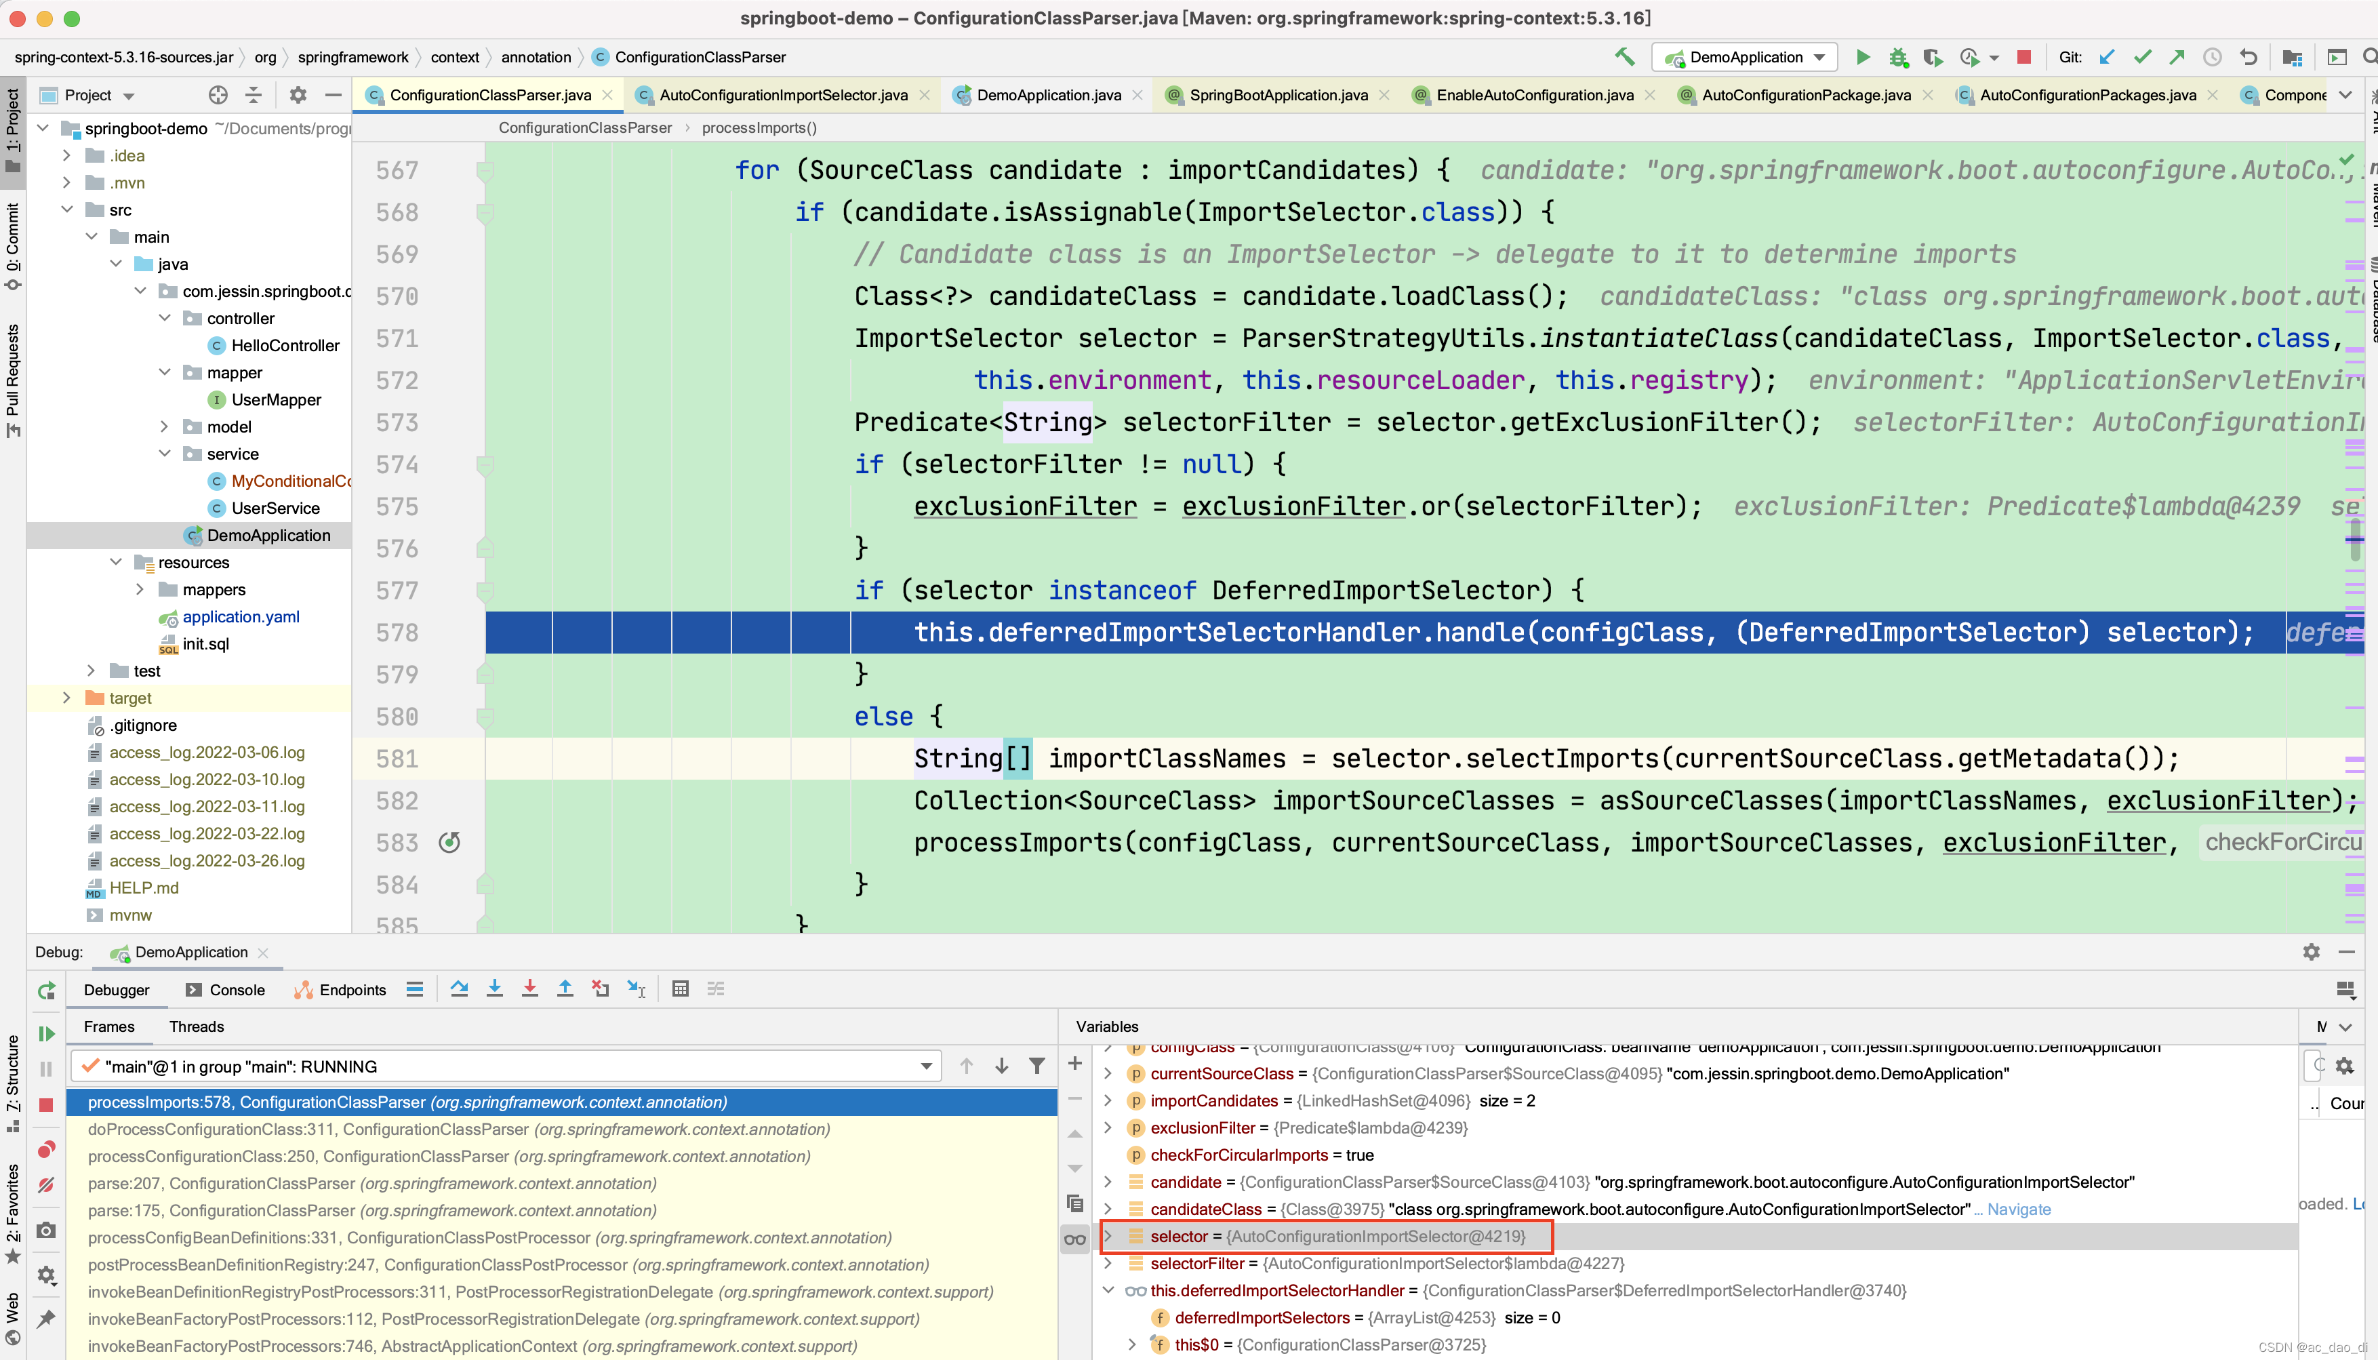The width and height of the screenshot is (2378, 1360).
Task: Click the Navigate link next to candidateClass
Action: click(2019, 1209)
